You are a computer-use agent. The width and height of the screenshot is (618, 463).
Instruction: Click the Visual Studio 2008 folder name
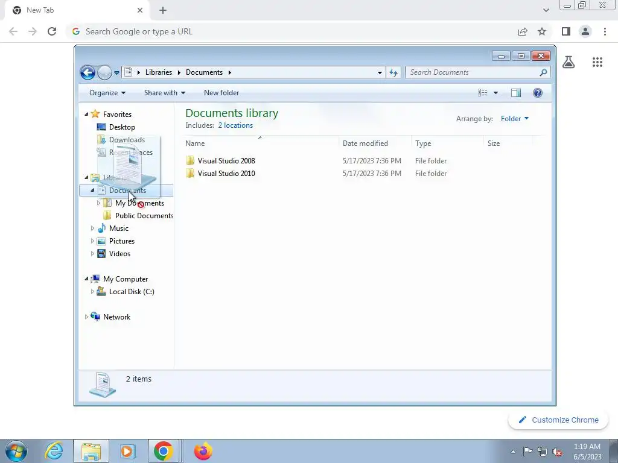click(226, 160)
